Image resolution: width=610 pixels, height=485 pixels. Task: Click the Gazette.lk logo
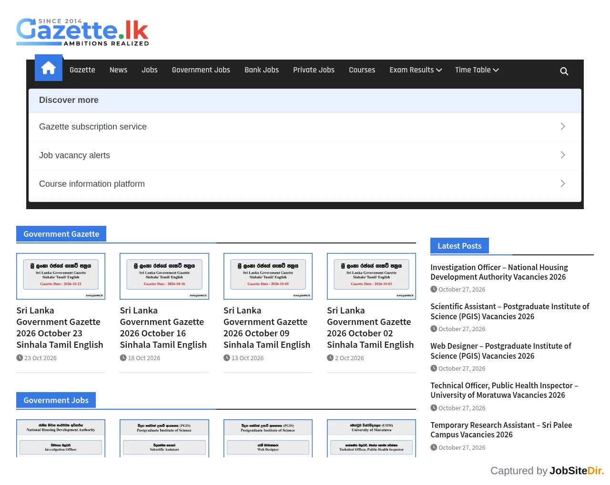click(82, 32)
